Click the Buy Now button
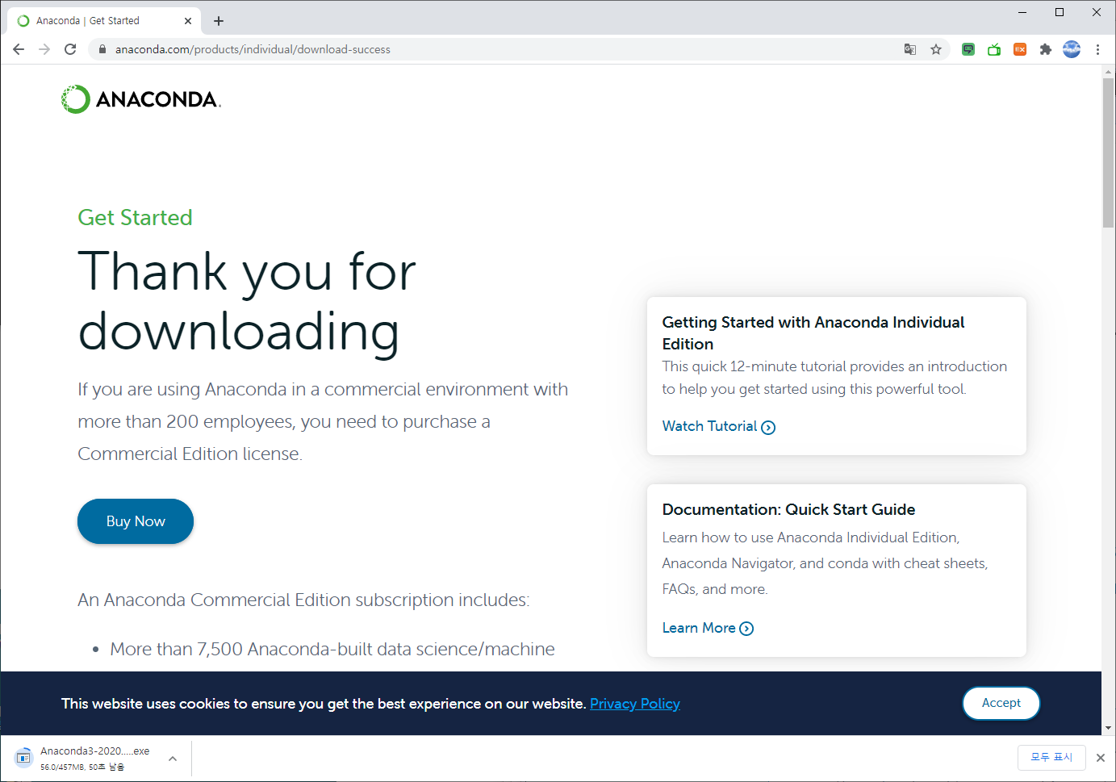 [x=136, y=521]
